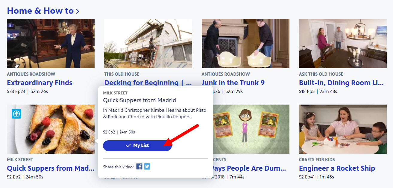Click the dining room chandelier thumbnail
The width and height of the screenshot is (393, 188).
(343, 44)
